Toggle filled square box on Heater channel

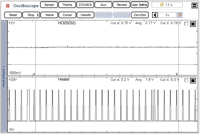click(x=193, y=81)
